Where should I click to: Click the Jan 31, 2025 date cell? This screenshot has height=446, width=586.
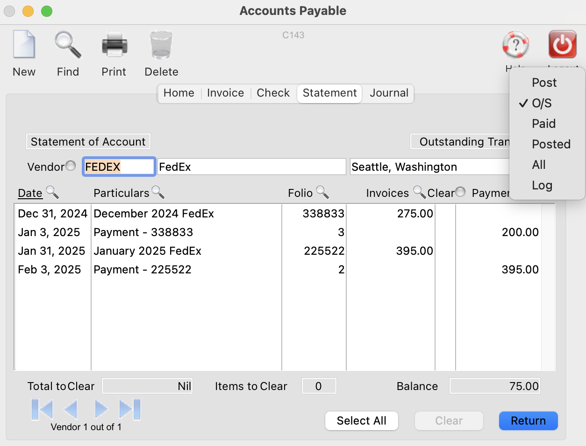pos(51,251)
